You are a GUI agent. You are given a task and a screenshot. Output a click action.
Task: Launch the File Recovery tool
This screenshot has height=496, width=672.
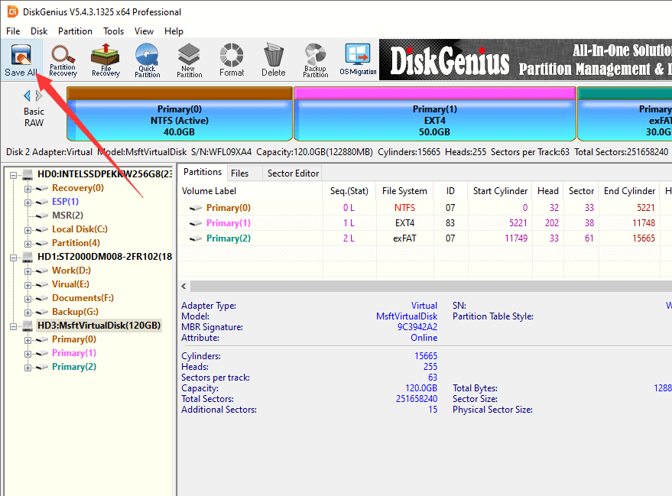[x=106, y=60]
